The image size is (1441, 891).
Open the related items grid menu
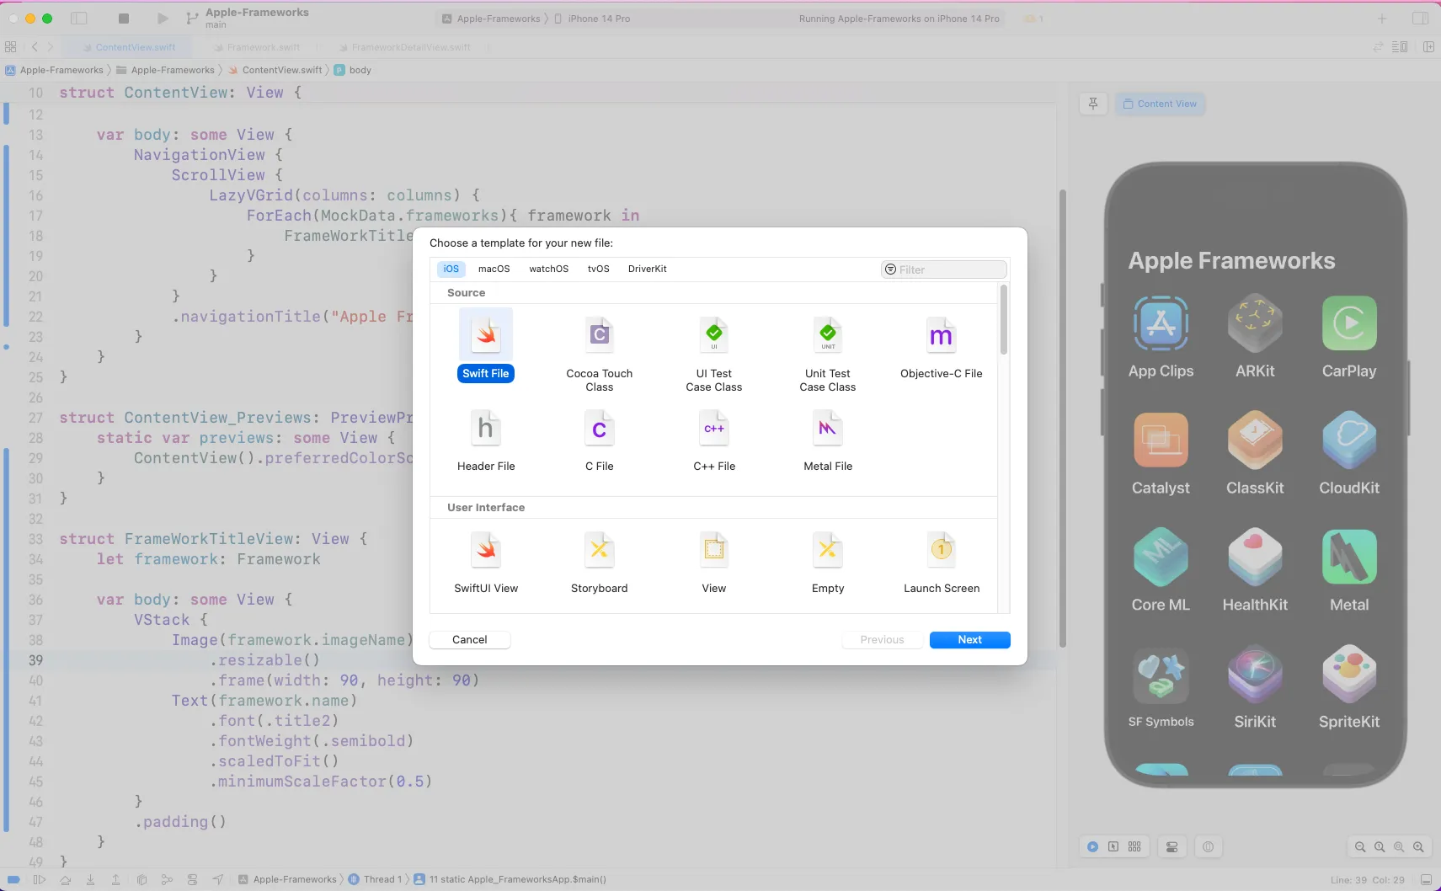(10, 47)
